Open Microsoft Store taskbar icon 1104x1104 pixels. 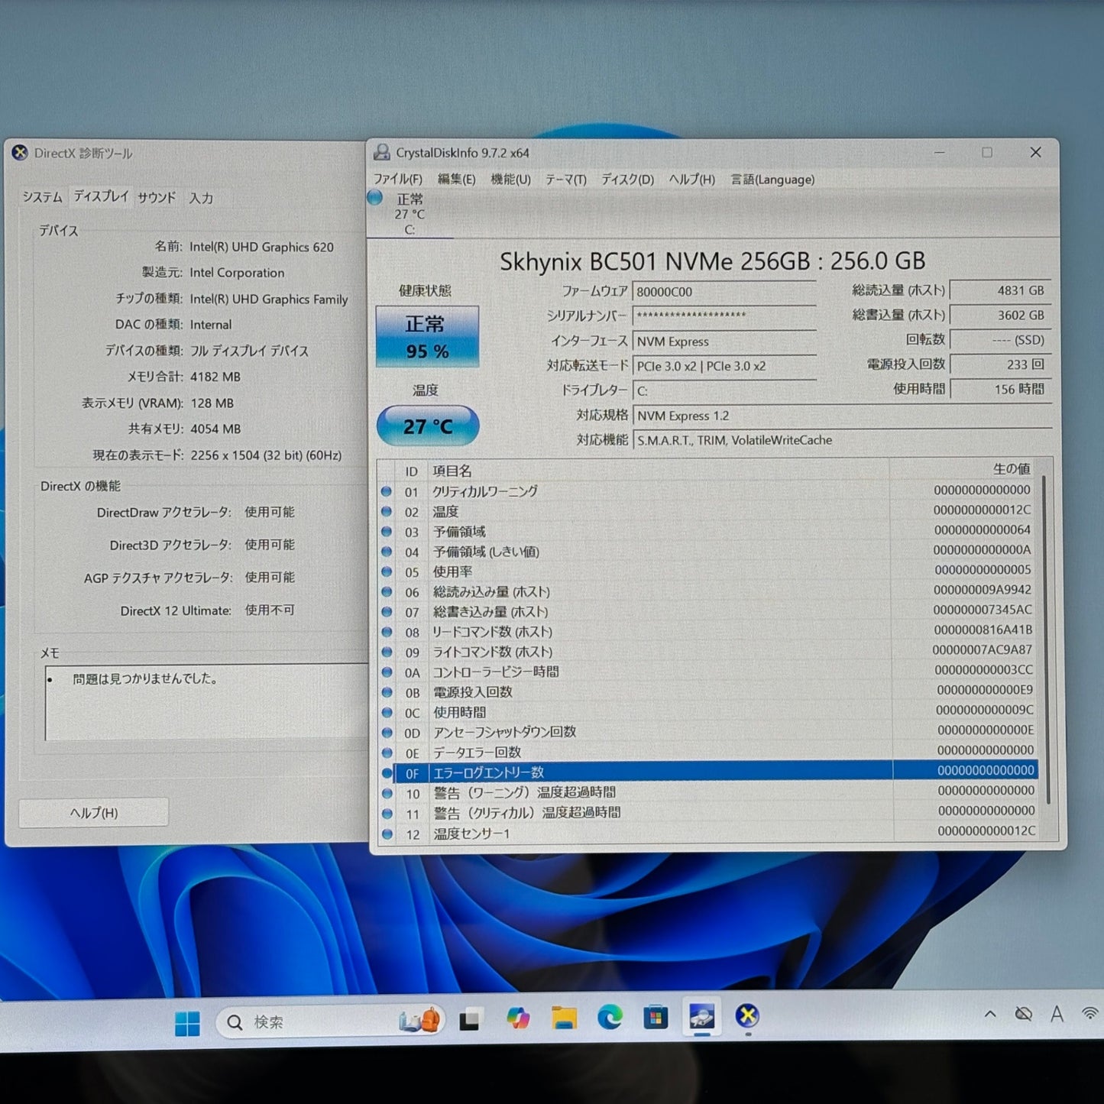(x=656, y=1018)
